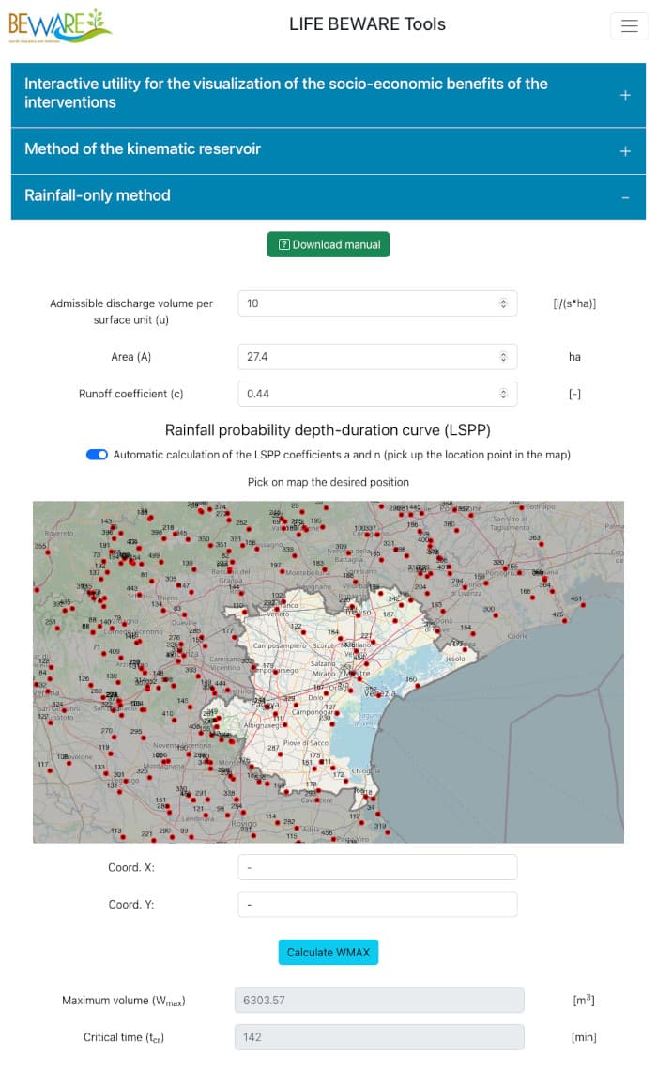This screenshot has width=657, height=1072.
Task: Toggle automatic LSPP coefficient calculation switch
Action: [x=97, y=455]
